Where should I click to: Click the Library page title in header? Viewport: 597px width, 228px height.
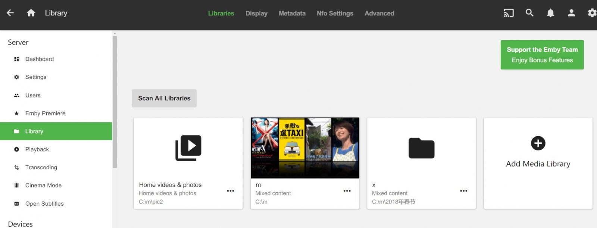coord(56,13)
